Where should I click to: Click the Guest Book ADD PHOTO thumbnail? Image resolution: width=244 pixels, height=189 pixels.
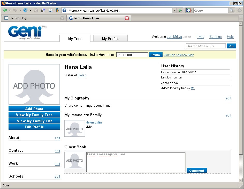(75, 160)
